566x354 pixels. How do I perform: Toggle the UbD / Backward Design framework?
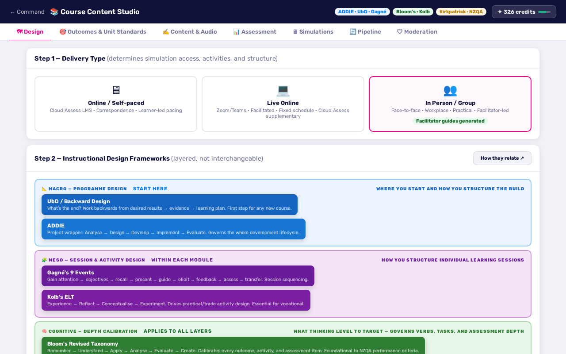click(169, 204)
